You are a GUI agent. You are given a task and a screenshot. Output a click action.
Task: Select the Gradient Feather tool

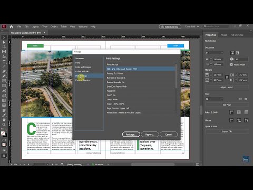(x=4, y=105)
